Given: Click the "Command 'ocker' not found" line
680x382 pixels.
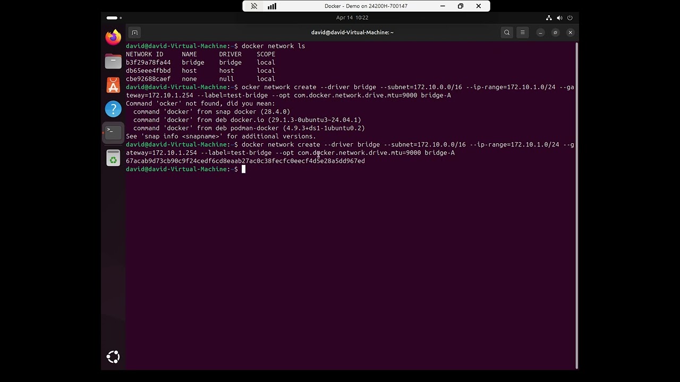Looking at the screenshot, I should 200,103.
